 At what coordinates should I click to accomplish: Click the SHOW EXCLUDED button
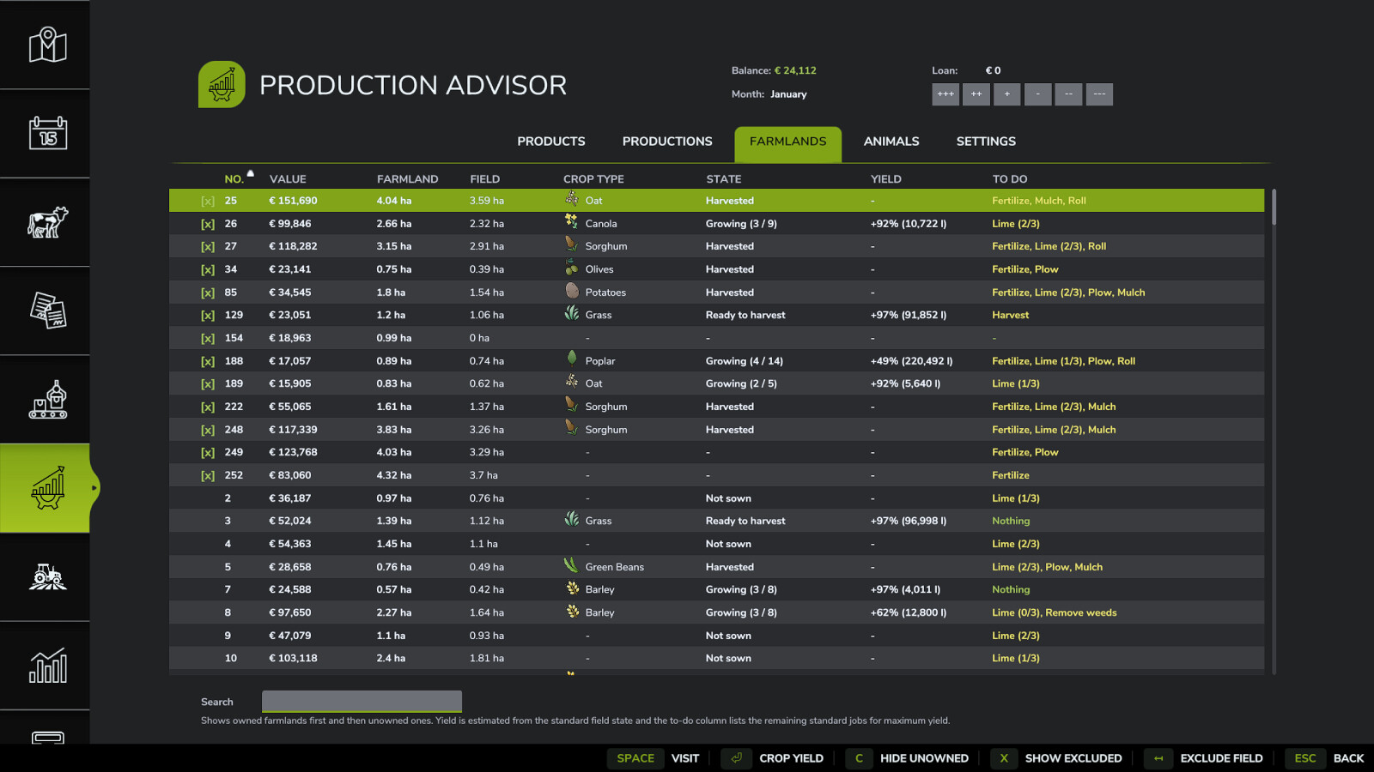click(x=1057, y=758)
